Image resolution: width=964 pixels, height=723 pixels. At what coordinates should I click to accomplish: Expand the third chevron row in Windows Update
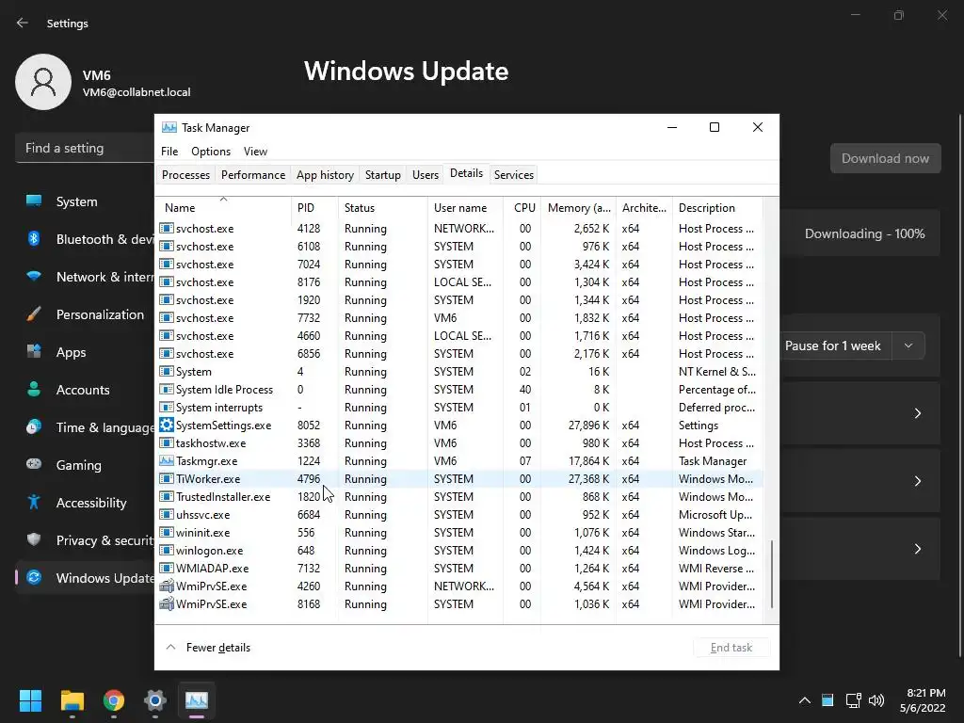(917, 549)
